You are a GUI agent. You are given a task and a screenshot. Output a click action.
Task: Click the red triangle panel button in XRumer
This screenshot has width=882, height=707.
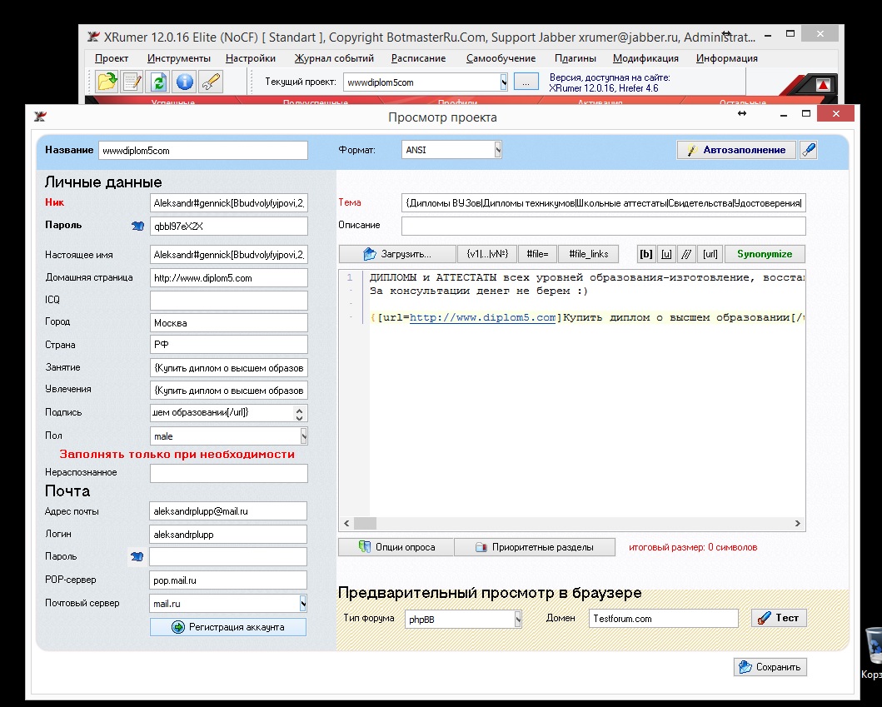coord(823,85)
